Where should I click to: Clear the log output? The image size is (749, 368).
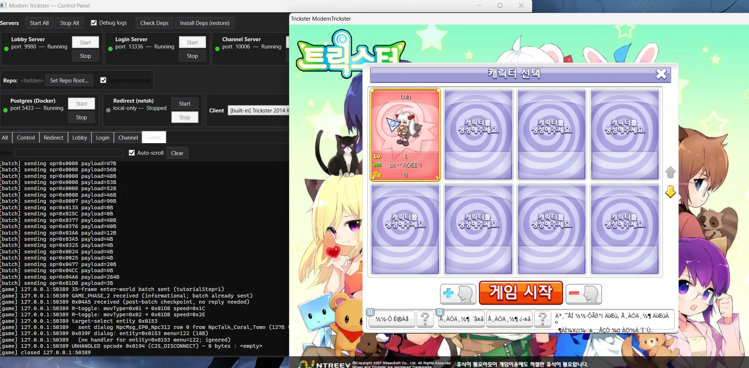point(177,153)
